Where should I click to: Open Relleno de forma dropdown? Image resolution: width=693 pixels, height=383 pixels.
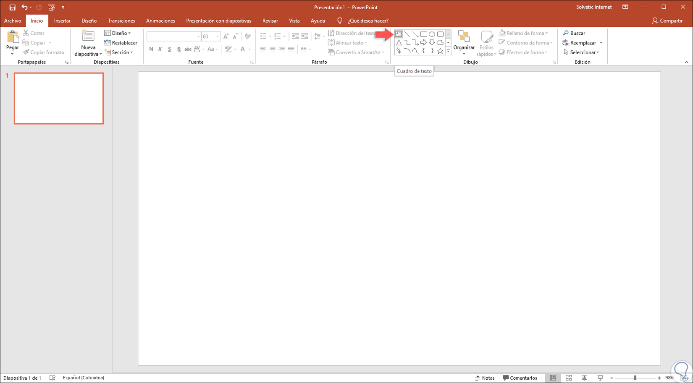point(523,33)
